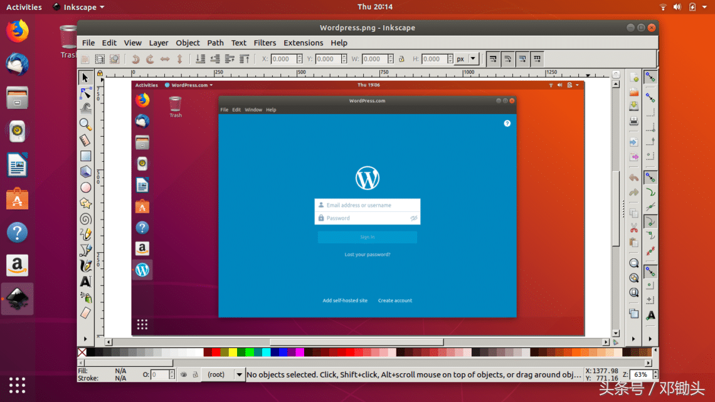Select the Pencil freehand tool
The height and width of the screenshot is (402, 715).
tap(85, 235)
